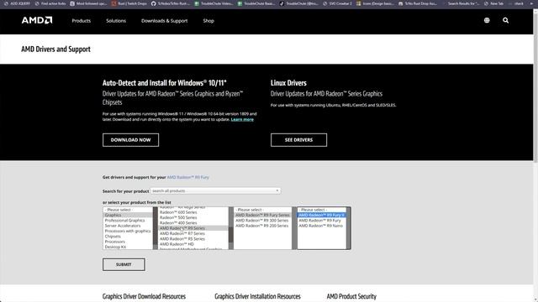538x302 pixels.
Task: Open the Solutions menu
Action: (116, 21)
